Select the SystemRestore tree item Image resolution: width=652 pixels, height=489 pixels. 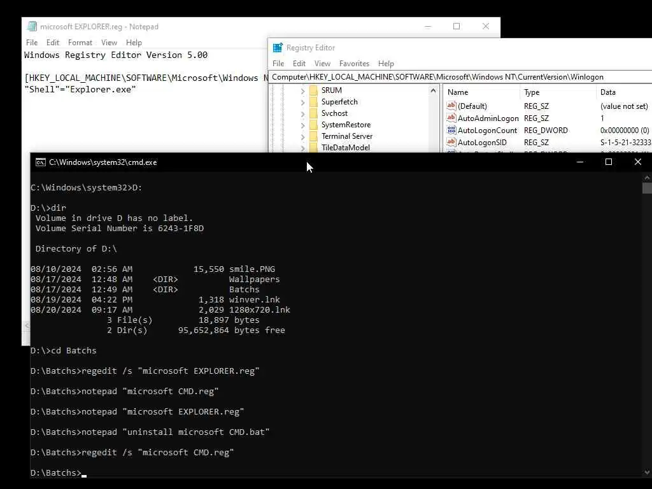346,125
